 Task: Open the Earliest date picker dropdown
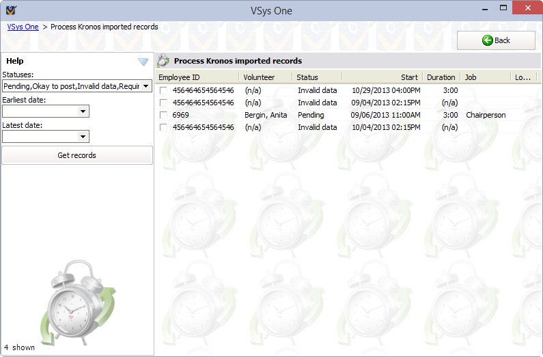pyautogui.click(x=83, y=111)
